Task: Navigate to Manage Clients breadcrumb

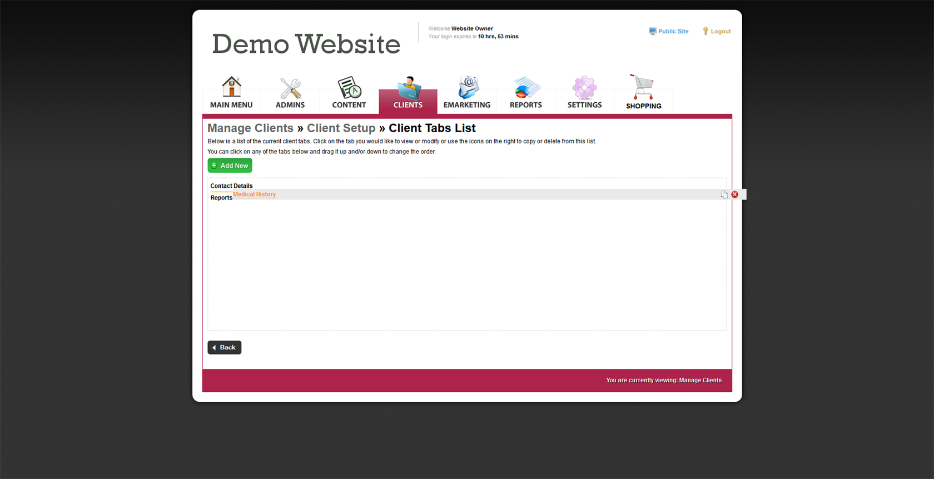Action: tap(250, 128)
